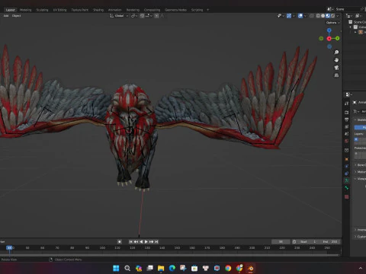Play the animation forward

pyautogui.click(x=146, y=242)
